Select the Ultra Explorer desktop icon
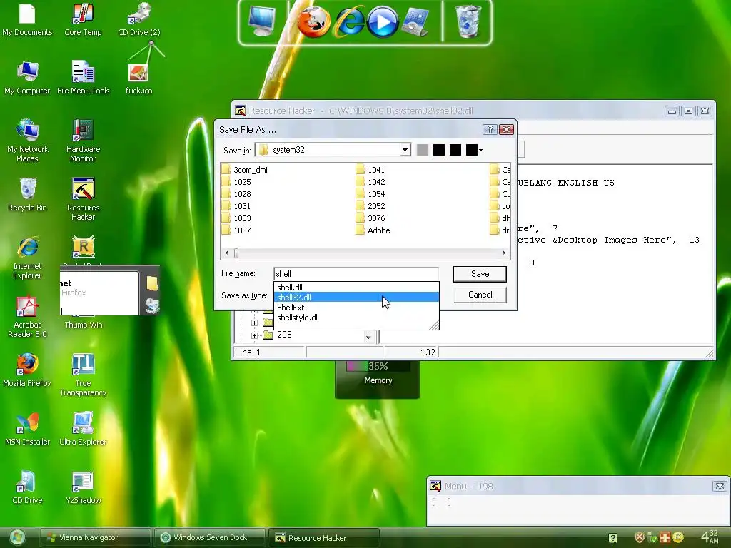The image size is (731, 548). [x=83, y=429]
